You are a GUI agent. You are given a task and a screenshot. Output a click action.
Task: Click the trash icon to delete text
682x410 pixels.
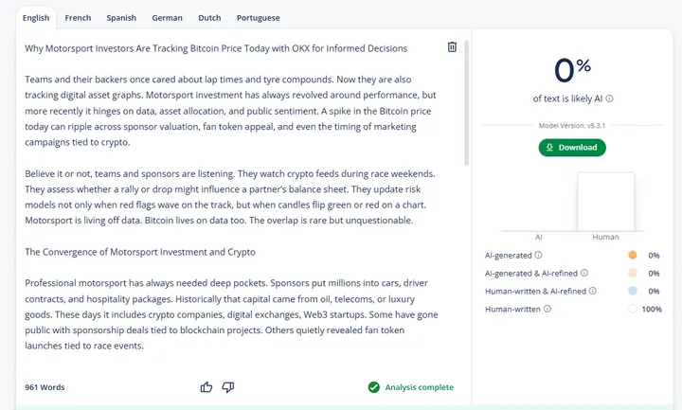coord(452,47)
